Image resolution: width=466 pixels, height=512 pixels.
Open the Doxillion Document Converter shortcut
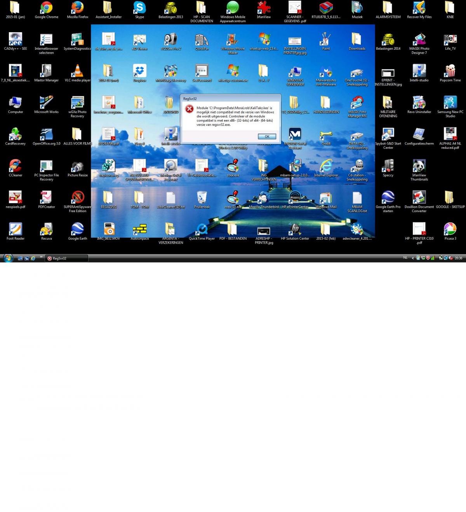point(419,202)
